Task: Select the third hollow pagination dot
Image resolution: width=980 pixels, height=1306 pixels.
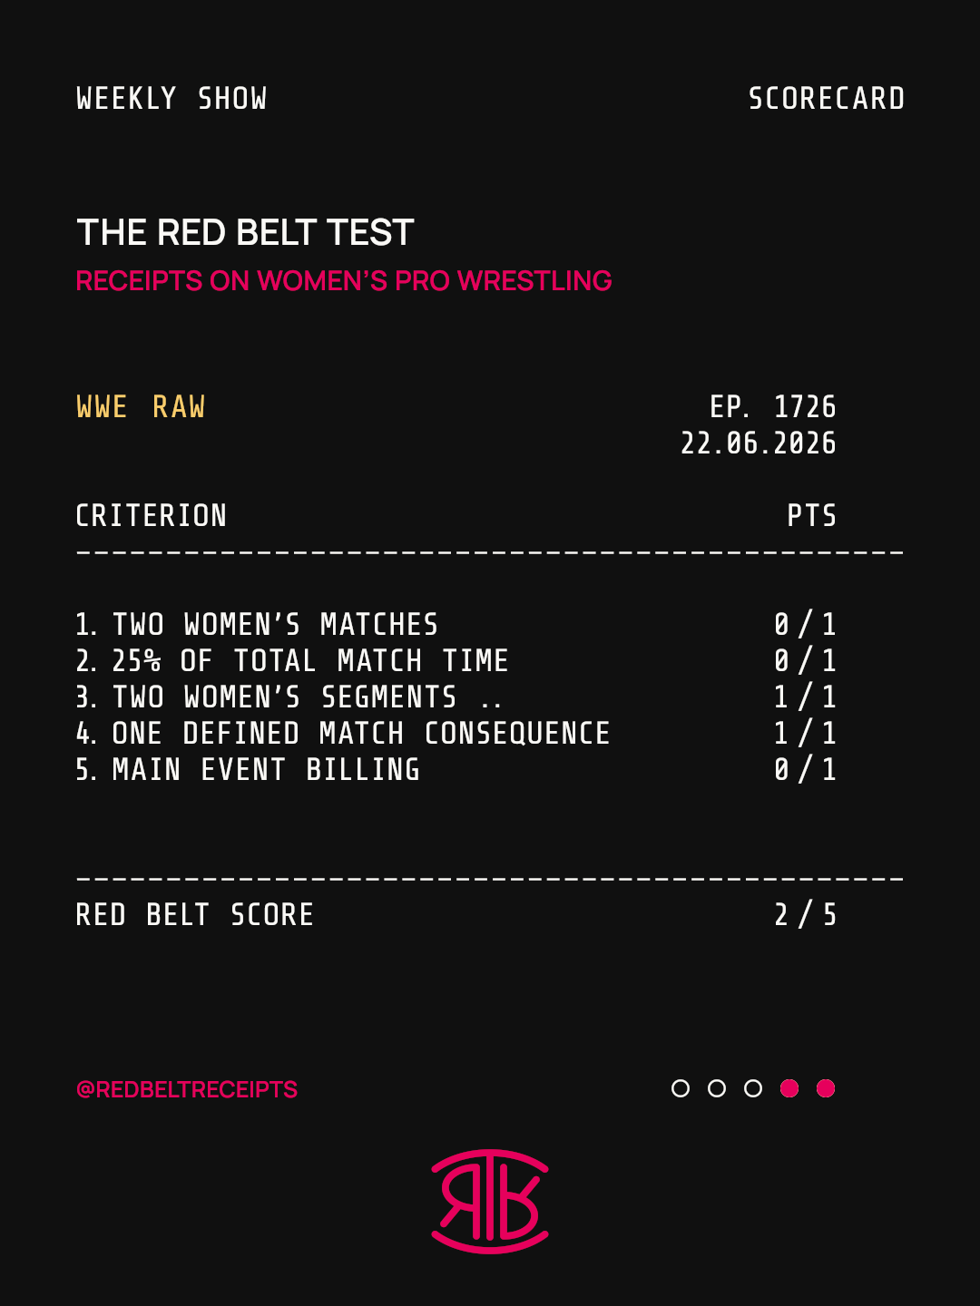Action: [753, 1088]
